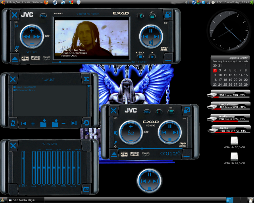This screenshot has height=203, width=254.
Task: Select the VLC Media Player taskbar entry
Action: click(26, 200)
